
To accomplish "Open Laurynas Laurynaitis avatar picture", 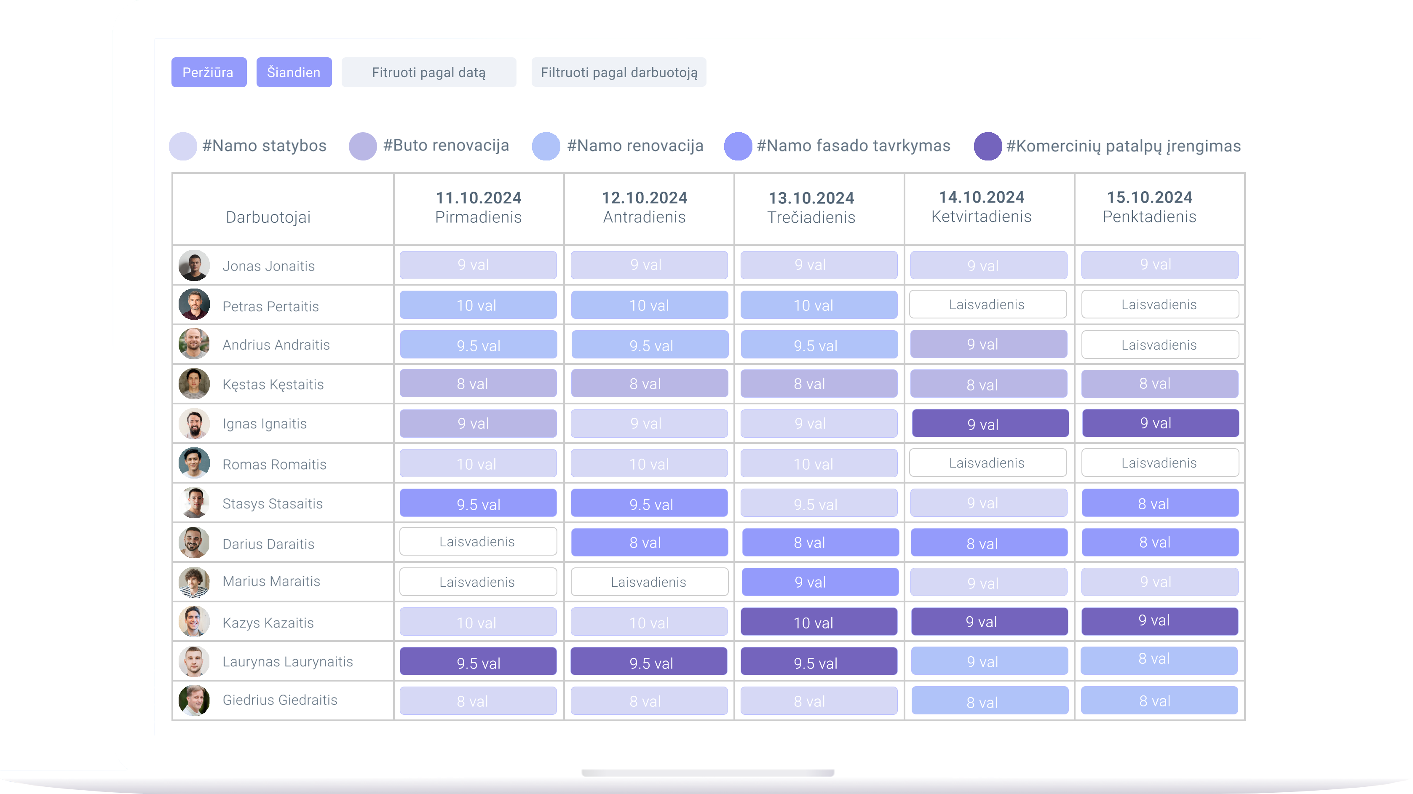I will [x=194, y=661].
